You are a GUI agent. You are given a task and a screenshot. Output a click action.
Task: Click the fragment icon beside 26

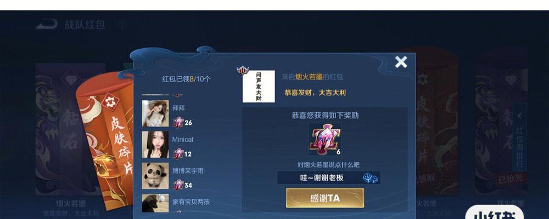(178, 123)
